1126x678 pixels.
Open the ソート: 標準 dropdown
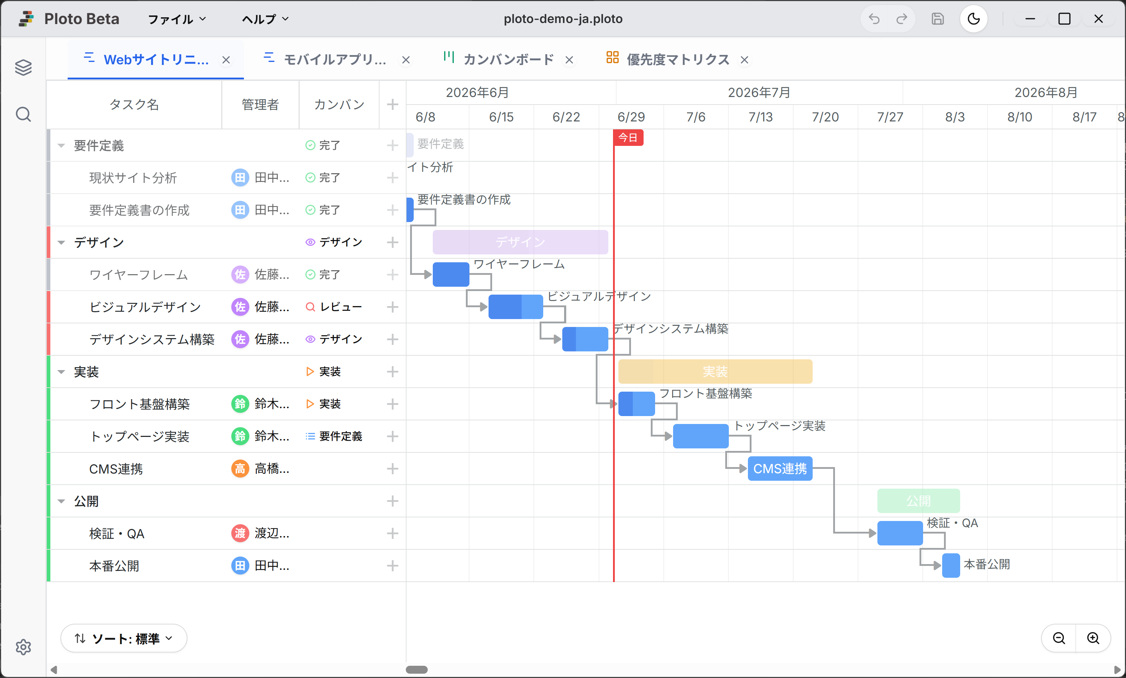pyautogui.click(x=123, y=638)
